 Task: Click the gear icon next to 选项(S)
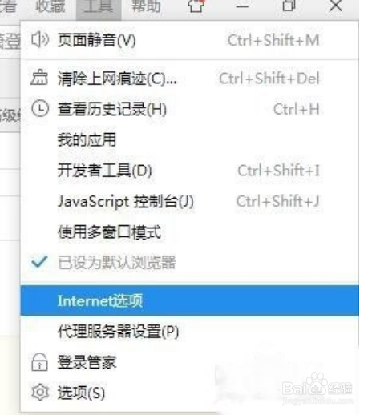click(40, 393)
